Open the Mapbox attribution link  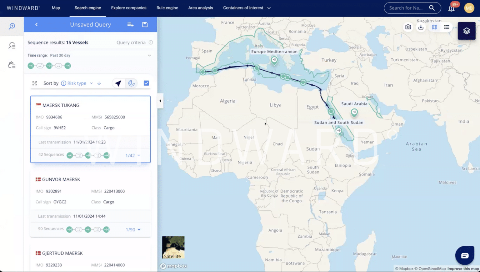[x=404, y=269]
